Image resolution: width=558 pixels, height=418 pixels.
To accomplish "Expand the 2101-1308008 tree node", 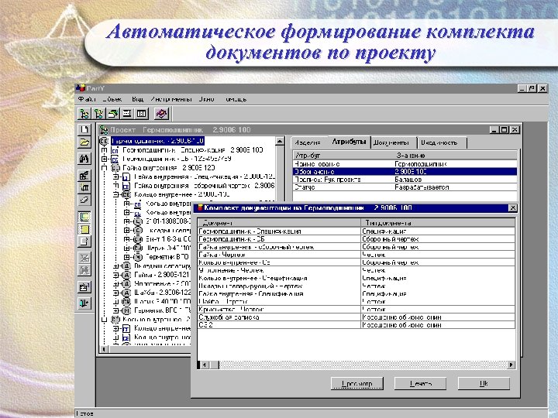I will (126, 221).
